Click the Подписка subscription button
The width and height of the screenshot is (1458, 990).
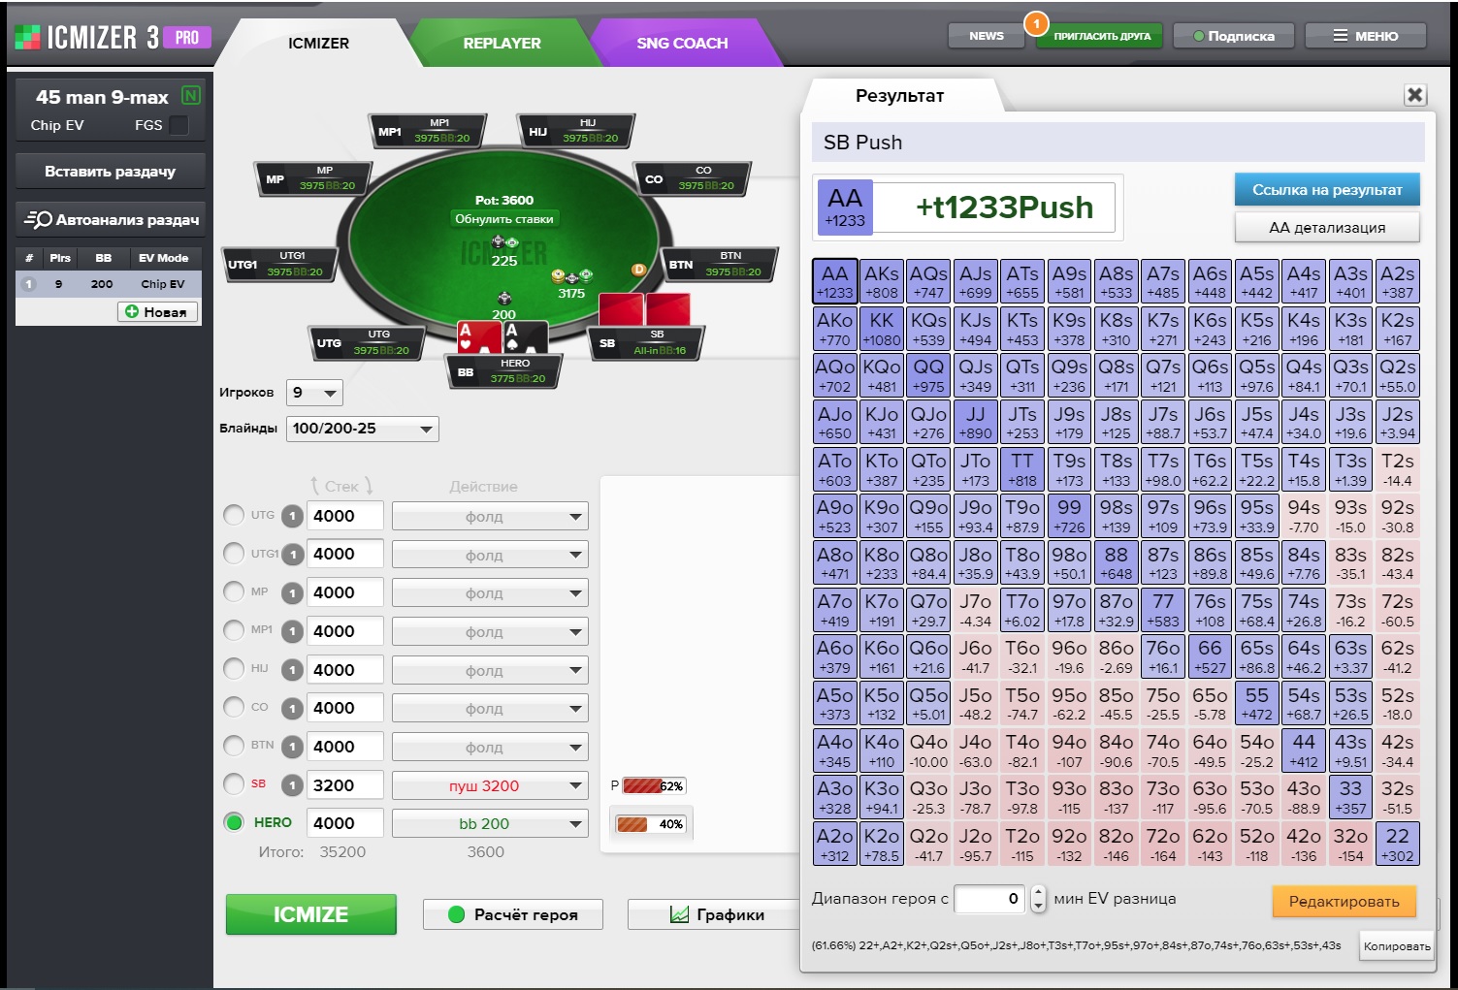tap(1234, 36)
